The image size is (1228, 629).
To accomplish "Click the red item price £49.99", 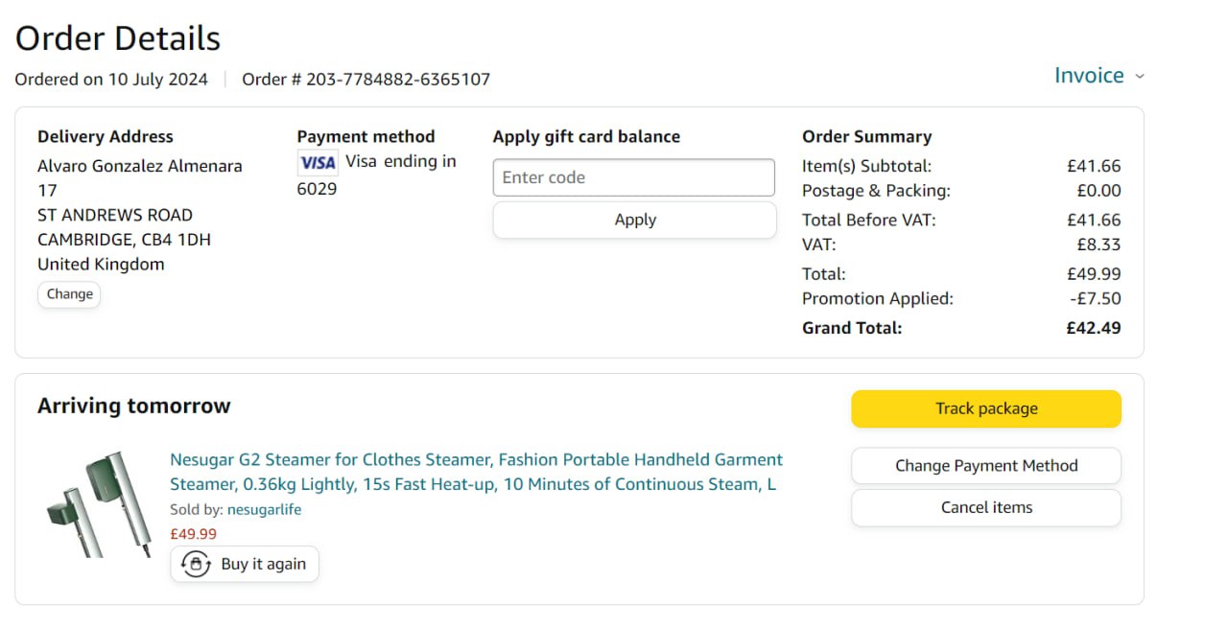I will [193, 534].
